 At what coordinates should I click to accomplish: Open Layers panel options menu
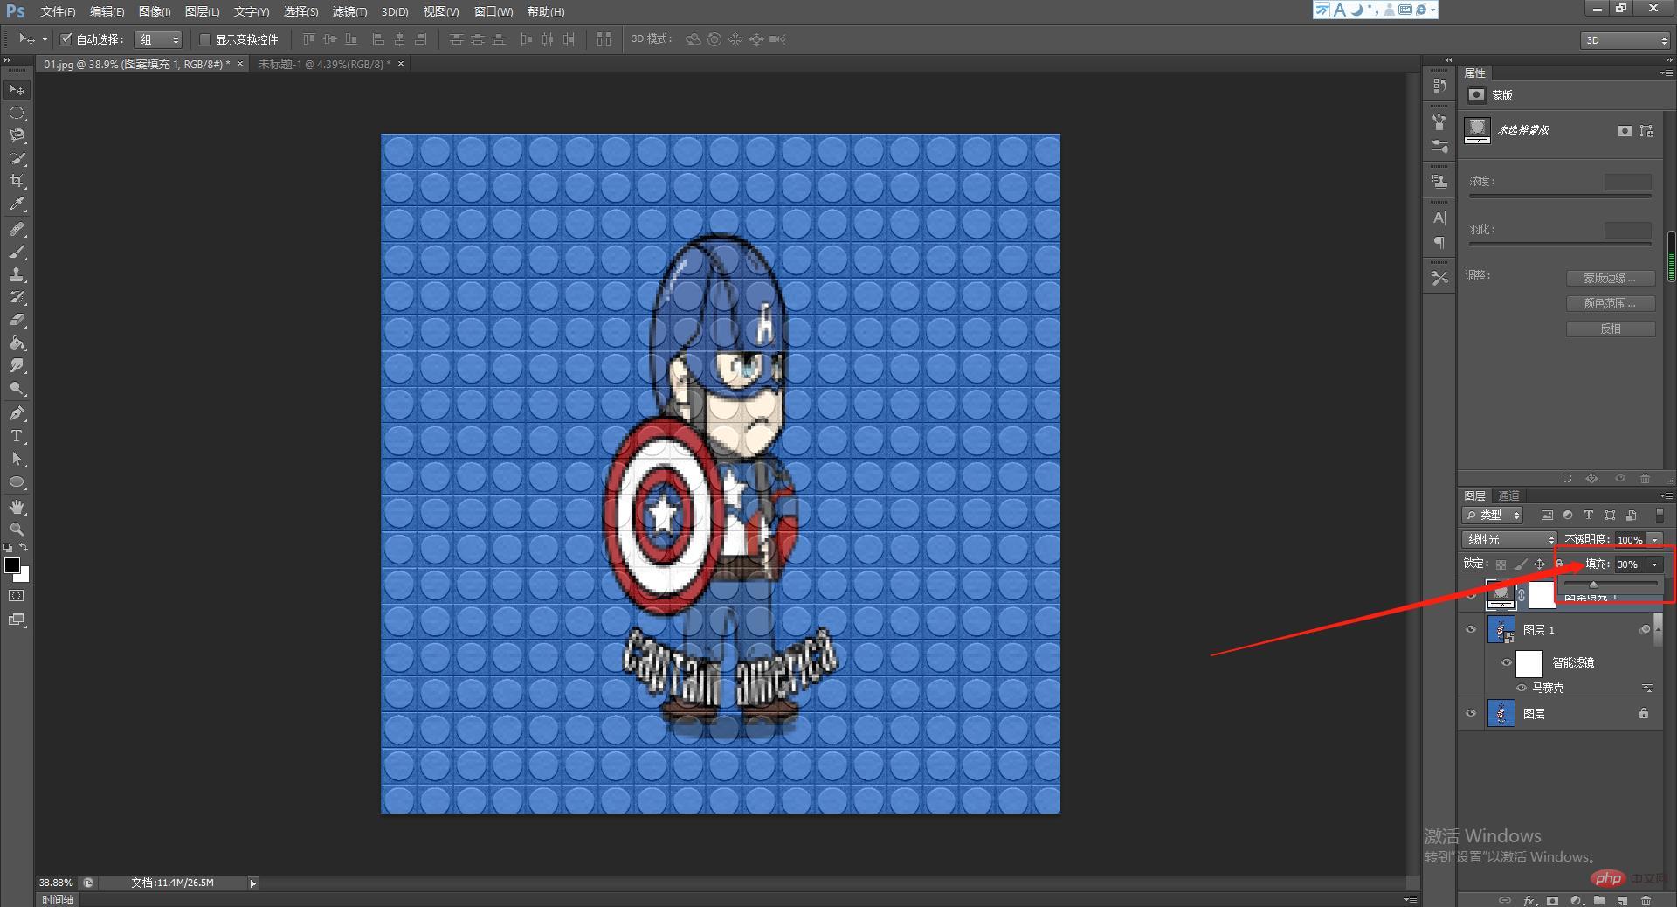1666,495
